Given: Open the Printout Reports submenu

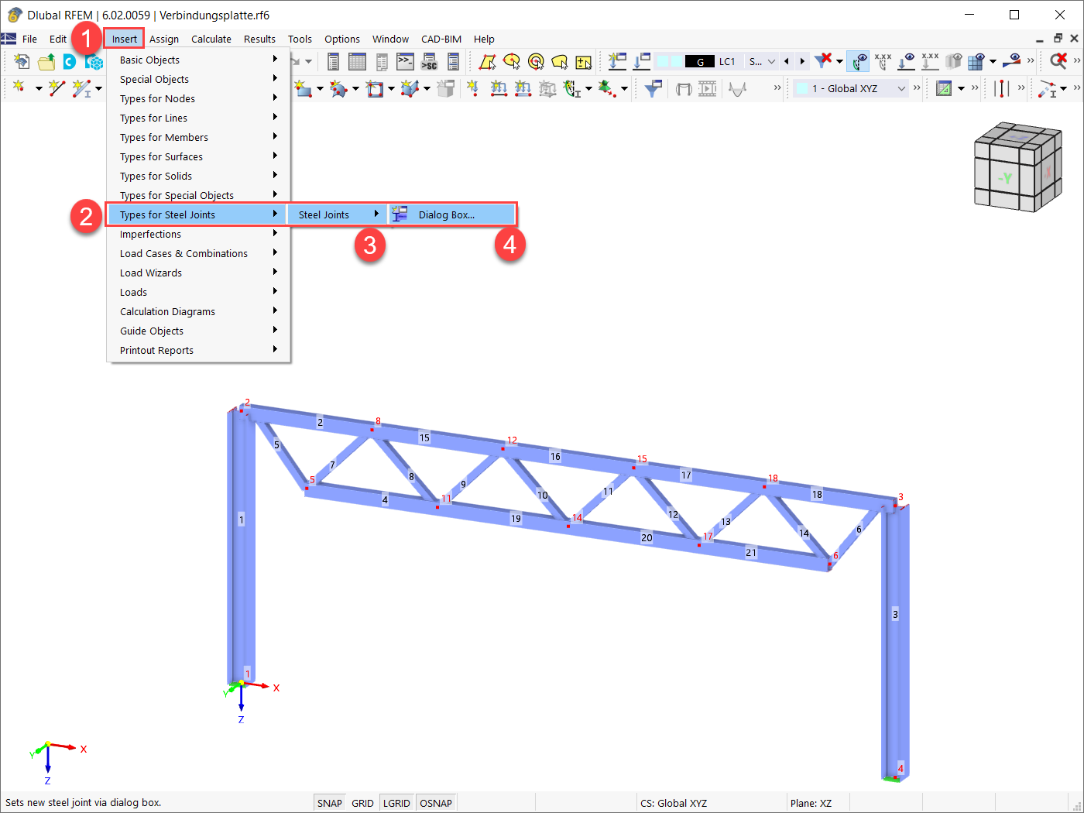Looking at the screenshot, I should click(198, 350).
